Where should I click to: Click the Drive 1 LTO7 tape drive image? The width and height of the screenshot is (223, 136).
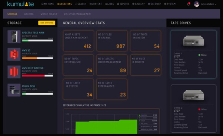click(193, 41)
